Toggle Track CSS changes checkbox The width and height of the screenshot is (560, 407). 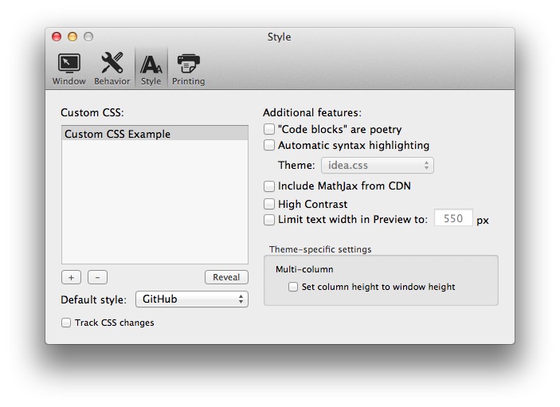tap(66, 323)
